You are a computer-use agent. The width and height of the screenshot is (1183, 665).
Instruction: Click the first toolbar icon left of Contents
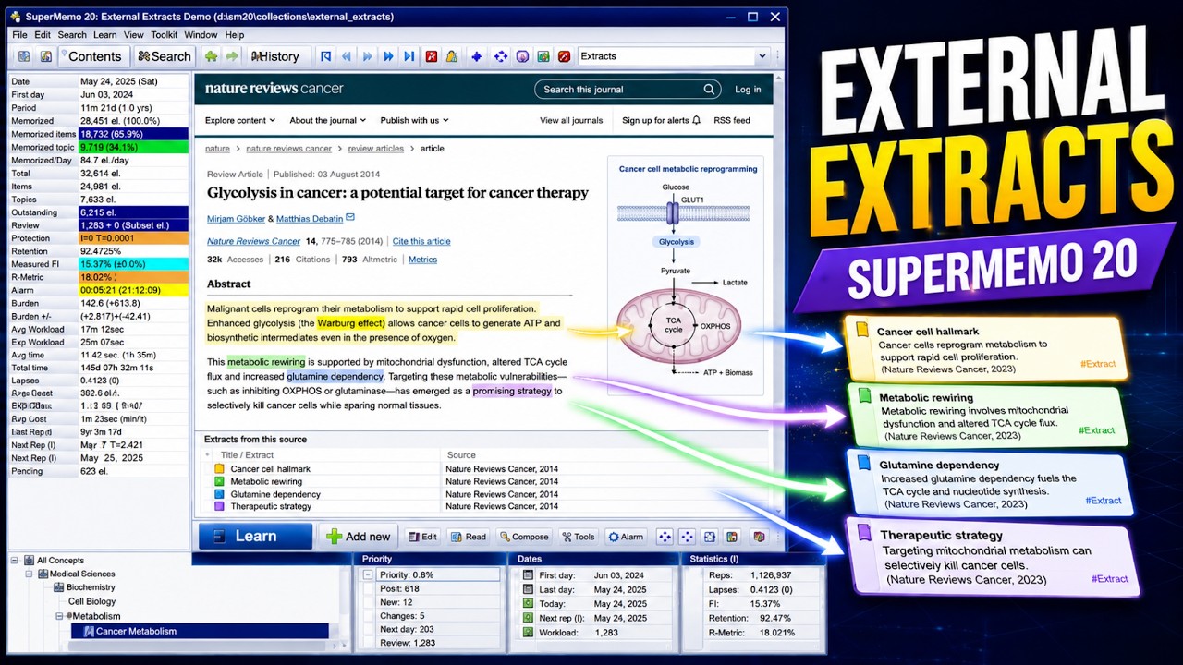click(x=23, y=56)
